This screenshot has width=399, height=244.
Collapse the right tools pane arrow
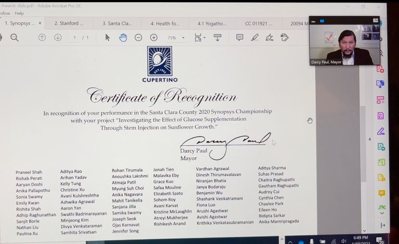pyautogui.click(x=383, y=225)
